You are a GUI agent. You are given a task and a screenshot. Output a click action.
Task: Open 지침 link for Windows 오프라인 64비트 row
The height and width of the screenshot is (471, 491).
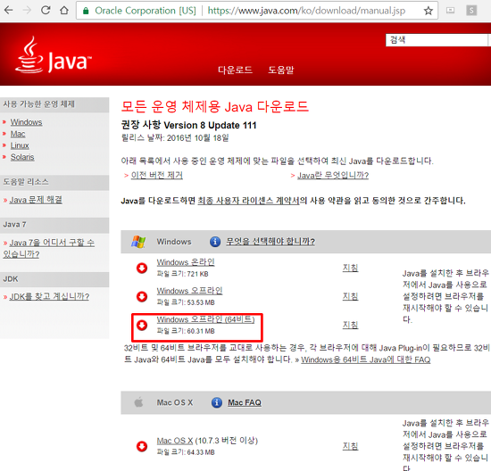pos(351,325)
